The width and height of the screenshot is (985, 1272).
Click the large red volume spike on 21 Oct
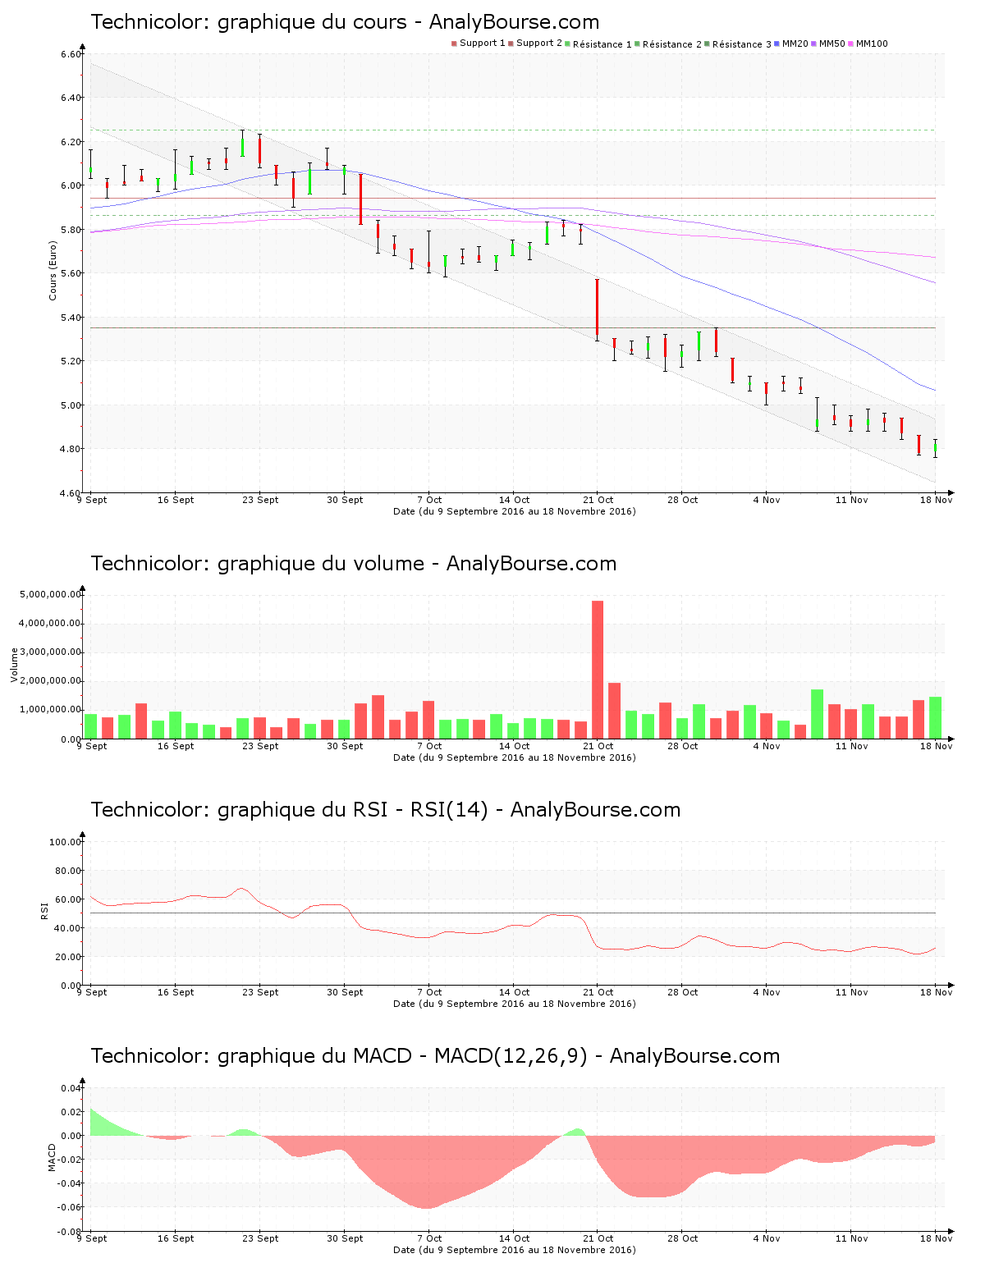pyautogui.click(x=598, y=669)
